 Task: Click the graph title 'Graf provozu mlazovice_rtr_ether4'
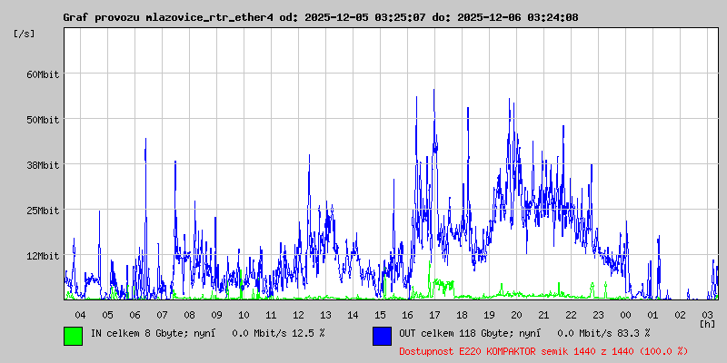(x=168, y=17)
